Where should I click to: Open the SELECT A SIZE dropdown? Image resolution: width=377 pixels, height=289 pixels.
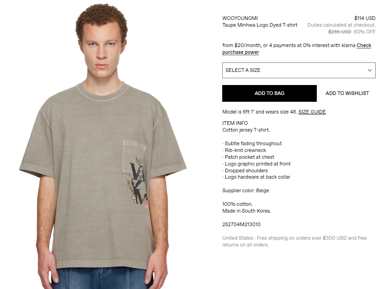[299, 70]
